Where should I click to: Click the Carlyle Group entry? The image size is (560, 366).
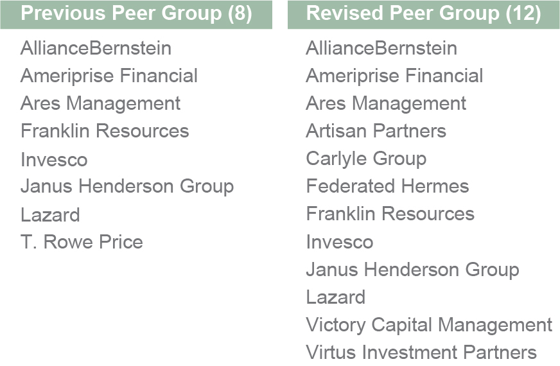point(366,159)
